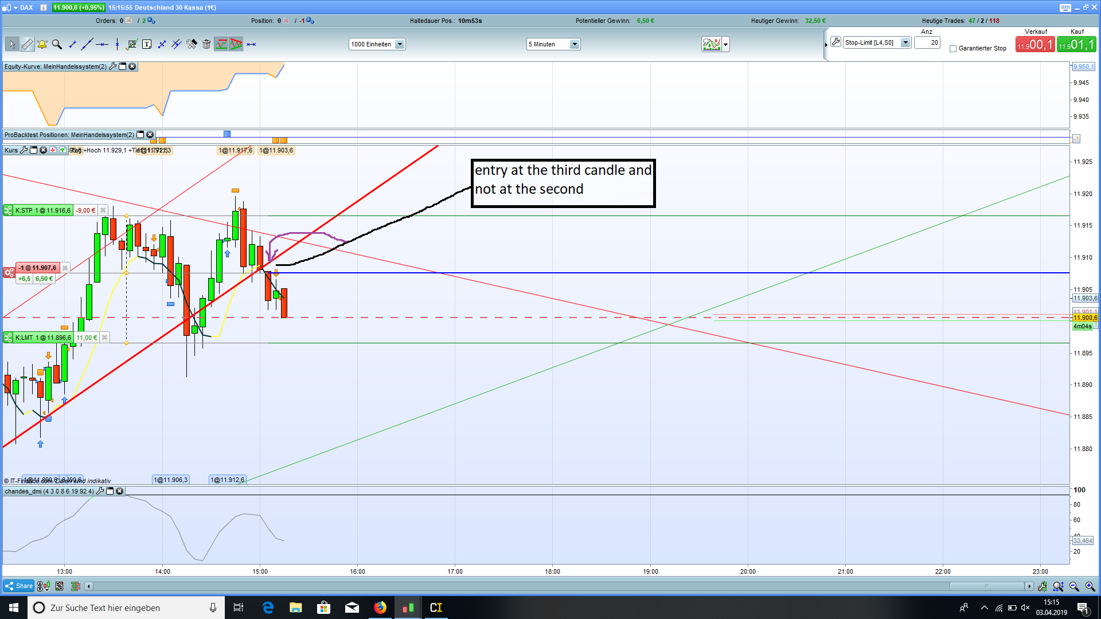The width and height of the screenshot is (1101, 619).
Task: Click the Anz quantity input field
Action: point(927,42)
